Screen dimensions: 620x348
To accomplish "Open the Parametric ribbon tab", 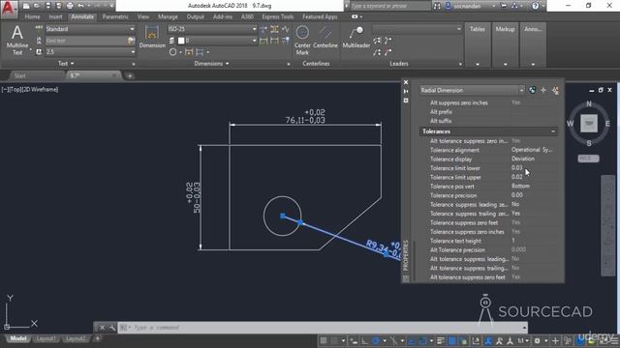I will 115,17.
